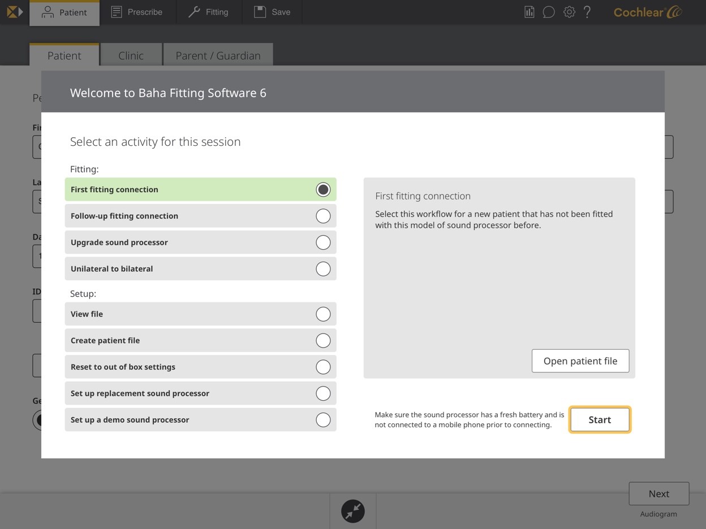
Task: Open the feedback speech bubble icon
Action: [548, 12]
